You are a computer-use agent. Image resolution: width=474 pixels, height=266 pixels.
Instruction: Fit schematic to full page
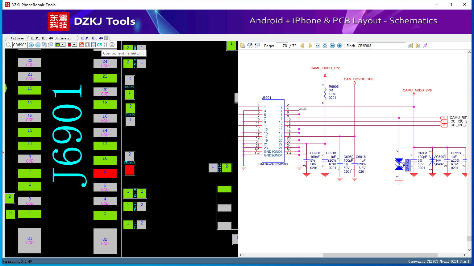click(325, 46)
